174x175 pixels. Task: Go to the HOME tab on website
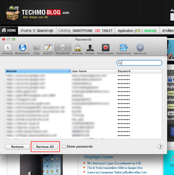click(9, 30)
